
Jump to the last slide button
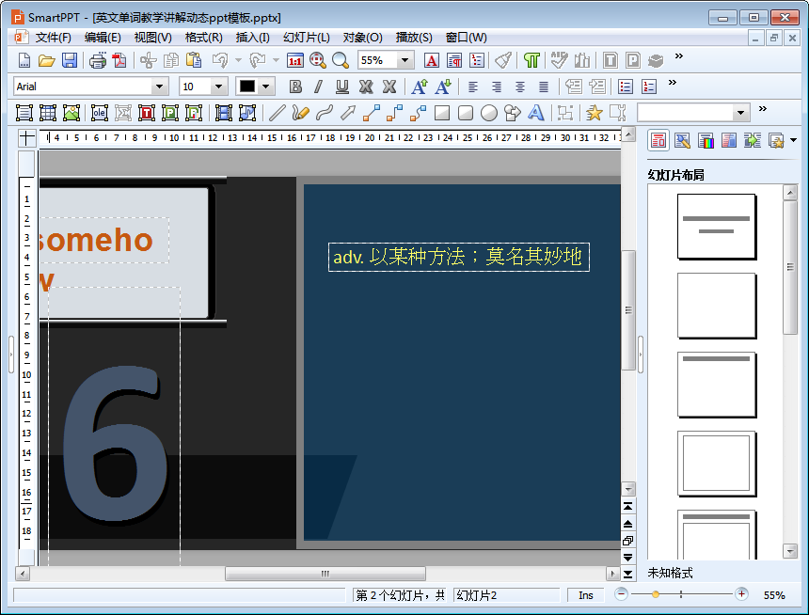[627, 574]
